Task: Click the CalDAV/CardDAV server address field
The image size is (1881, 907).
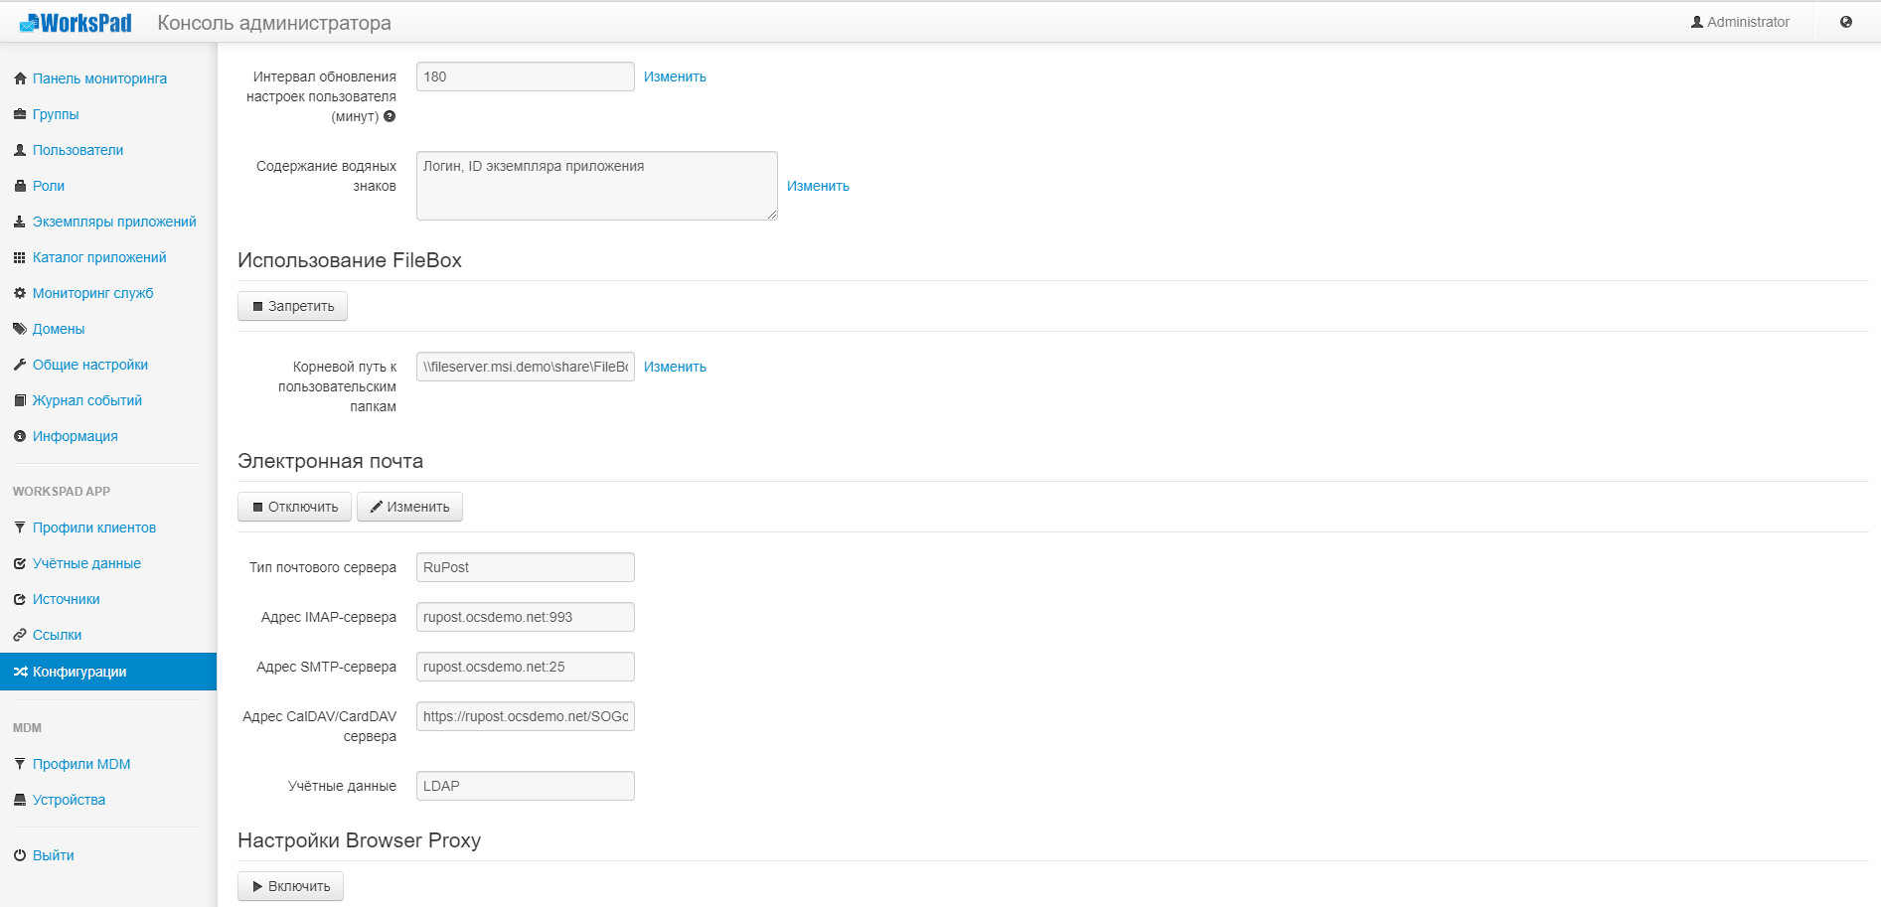Action: (525, 716)
